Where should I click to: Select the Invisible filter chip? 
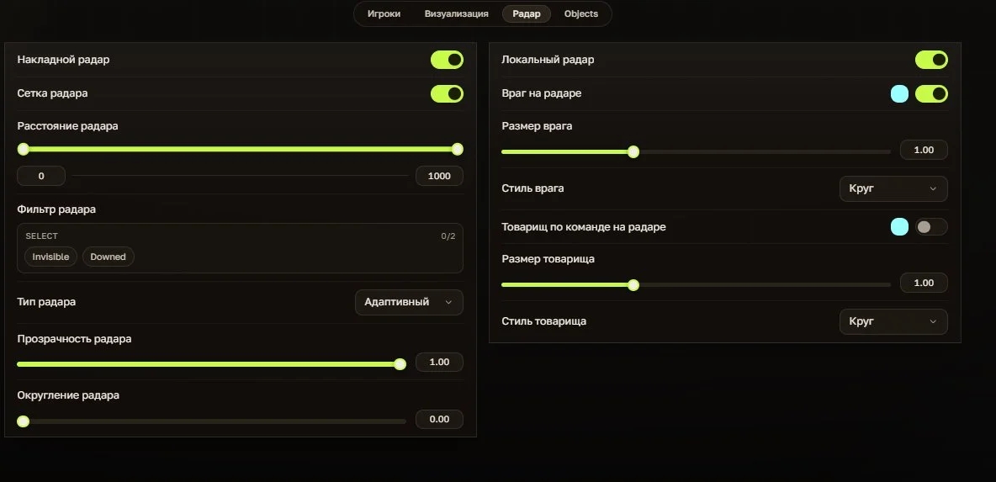coord(50,257)
